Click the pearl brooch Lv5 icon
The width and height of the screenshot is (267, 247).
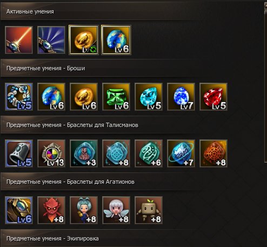pos(19,97)
